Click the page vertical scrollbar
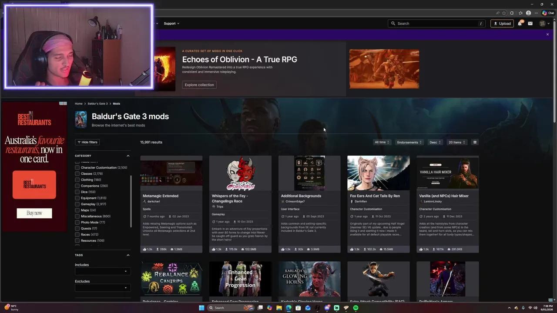Image resolution: width=557 pixels, height=313 pixels. coord(554,72)
